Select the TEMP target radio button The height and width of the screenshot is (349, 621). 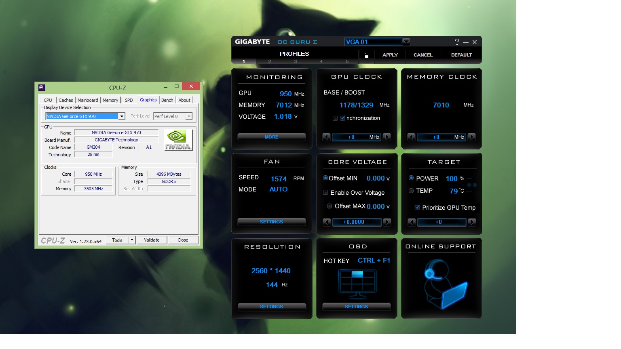pyautogui.click(x=411, y=191)
